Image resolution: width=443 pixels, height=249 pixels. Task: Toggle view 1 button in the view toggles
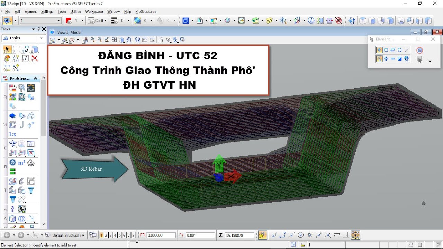pyautogui.click(x=101, y=235)
